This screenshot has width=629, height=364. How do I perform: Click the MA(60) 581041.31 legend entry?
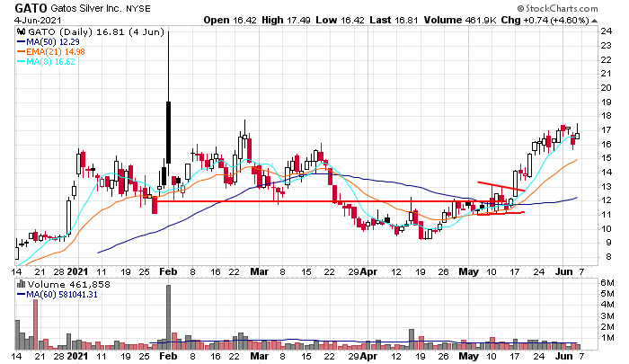pos(62,295)
